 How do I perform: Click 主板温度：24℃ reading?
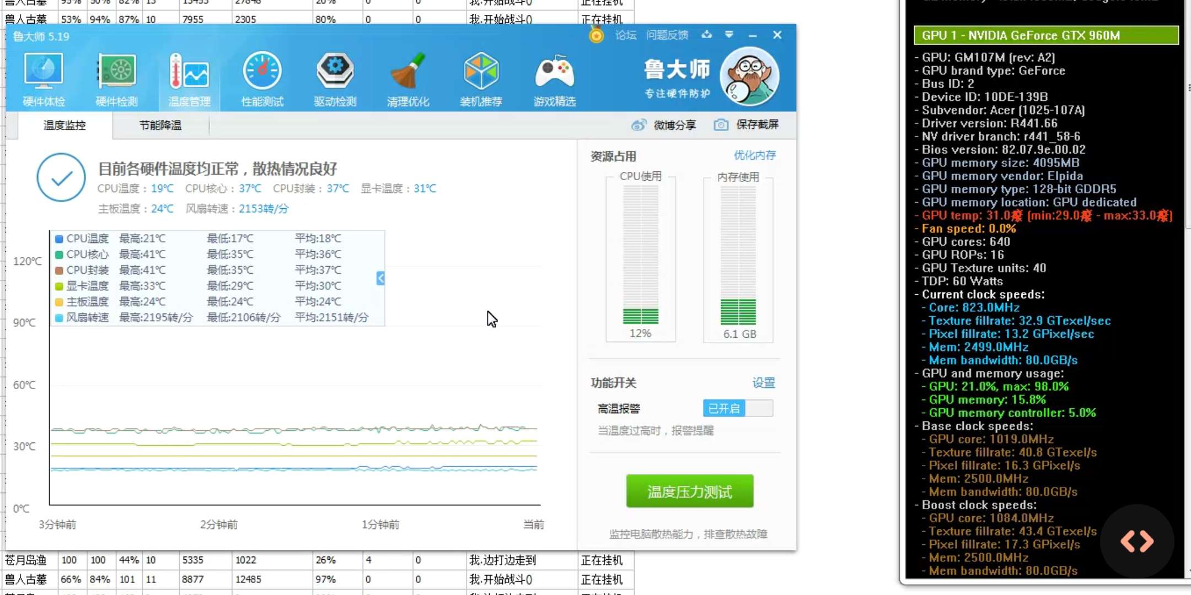pos(136,209)
